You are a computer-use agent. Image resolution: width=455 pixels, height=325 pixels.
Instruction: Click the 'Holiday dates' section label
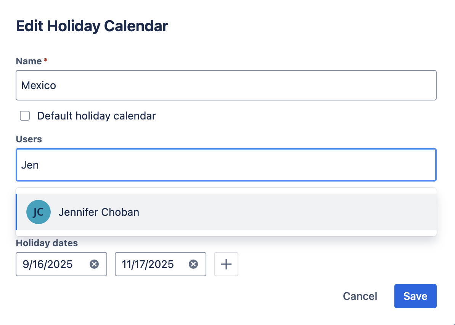[x=47, y=243]
